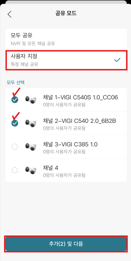The height and width of the screenshot is (261, 131).
Task: Uncheck 채널 2-VIGI C540 2.0_6B2B checkbox
Action: pyautogui.click(x=15, y=123)
